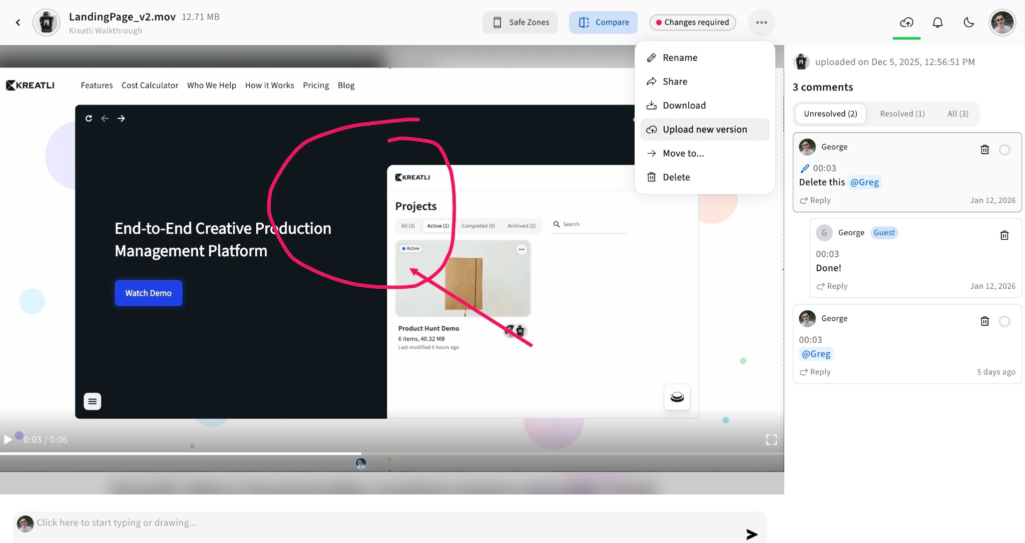
Task: Choose Upload new version from the menu
Action: click(705, 129)
